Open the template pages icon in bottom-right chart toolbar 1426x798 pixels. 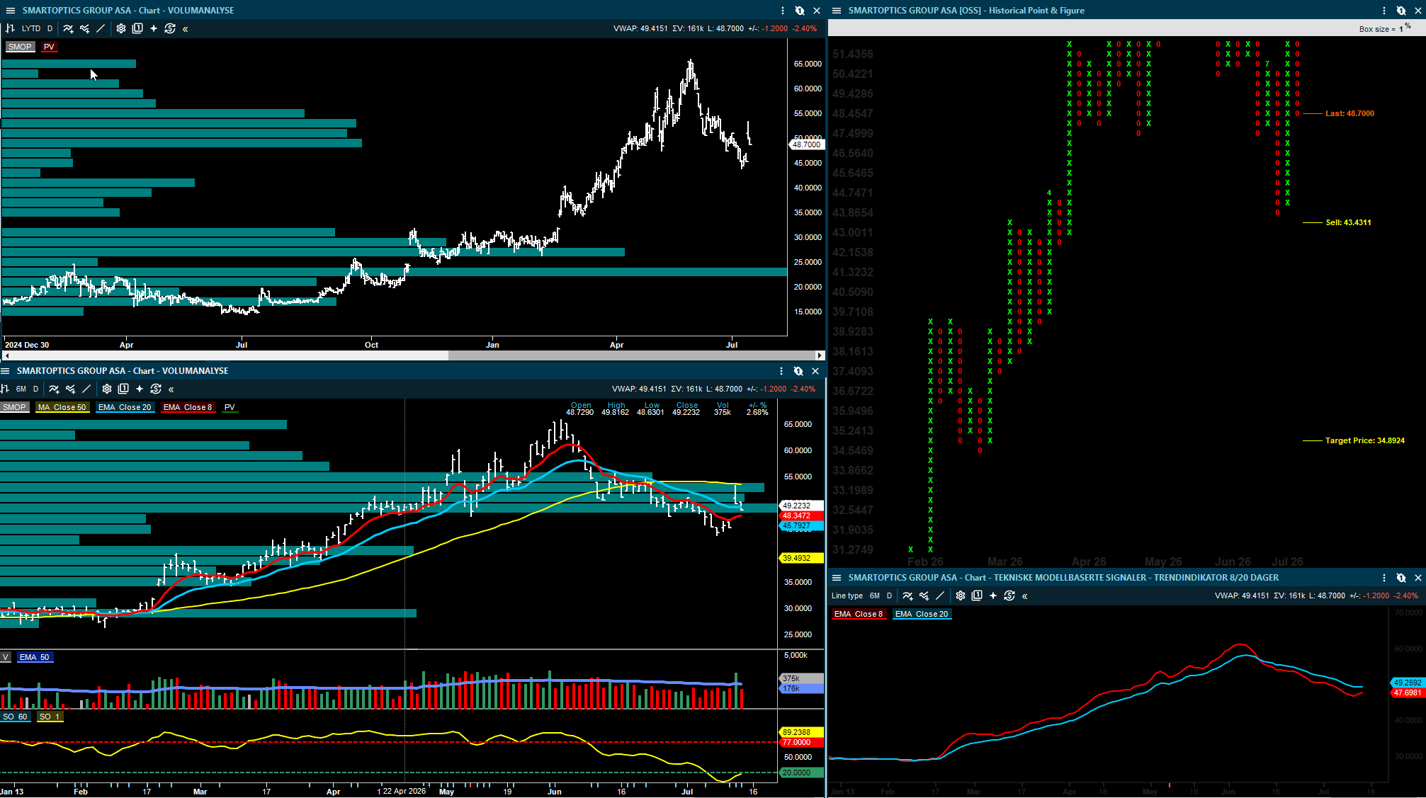point(977,595)
